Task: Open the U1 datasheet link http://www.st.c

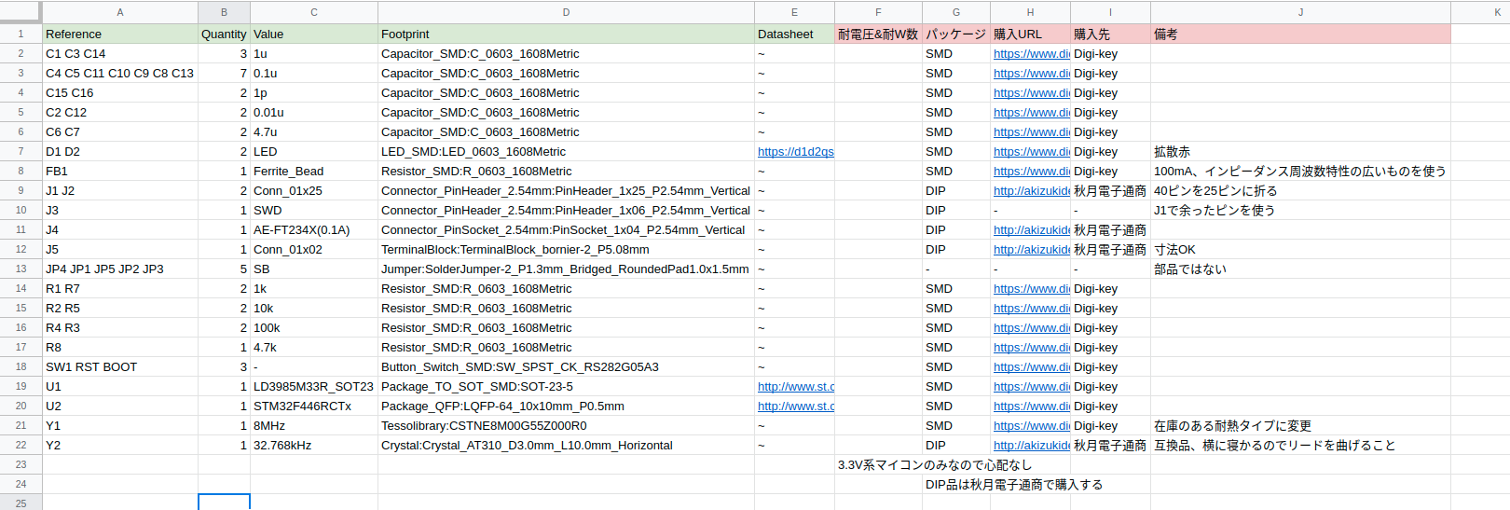Action: 796,387
